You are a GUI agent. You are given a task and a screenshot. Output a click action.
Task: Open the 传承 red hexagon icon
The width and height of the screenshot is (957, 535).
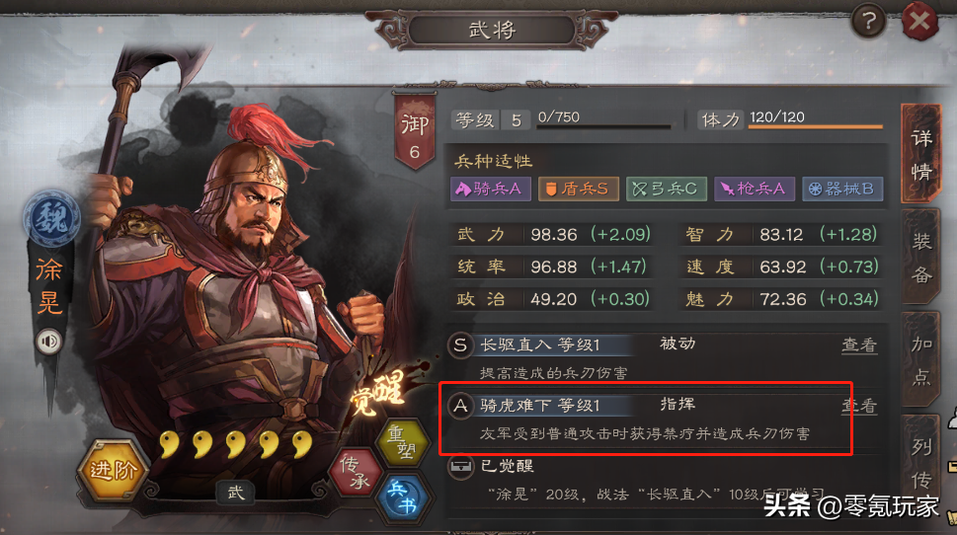356,472
